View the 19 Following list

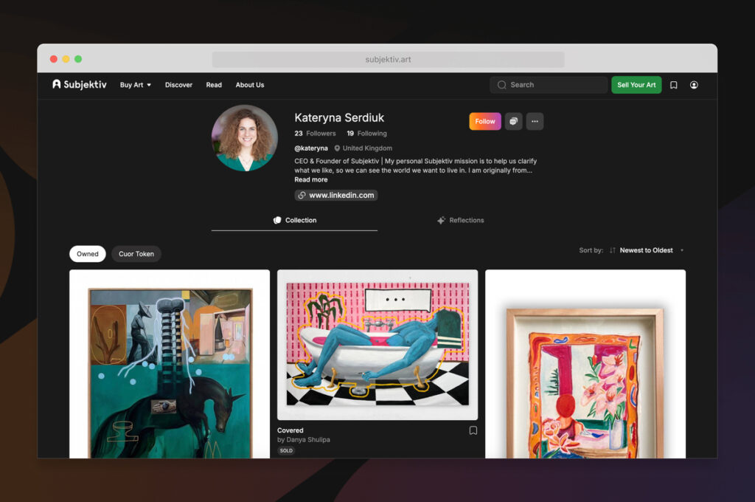(366, 134)
